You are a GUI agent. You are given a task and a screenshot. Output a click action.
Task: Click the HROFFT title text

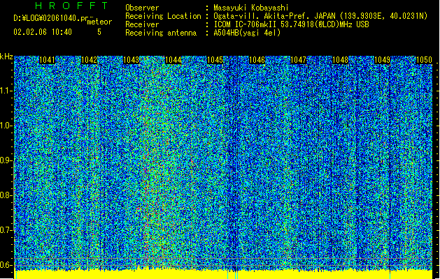71,6
